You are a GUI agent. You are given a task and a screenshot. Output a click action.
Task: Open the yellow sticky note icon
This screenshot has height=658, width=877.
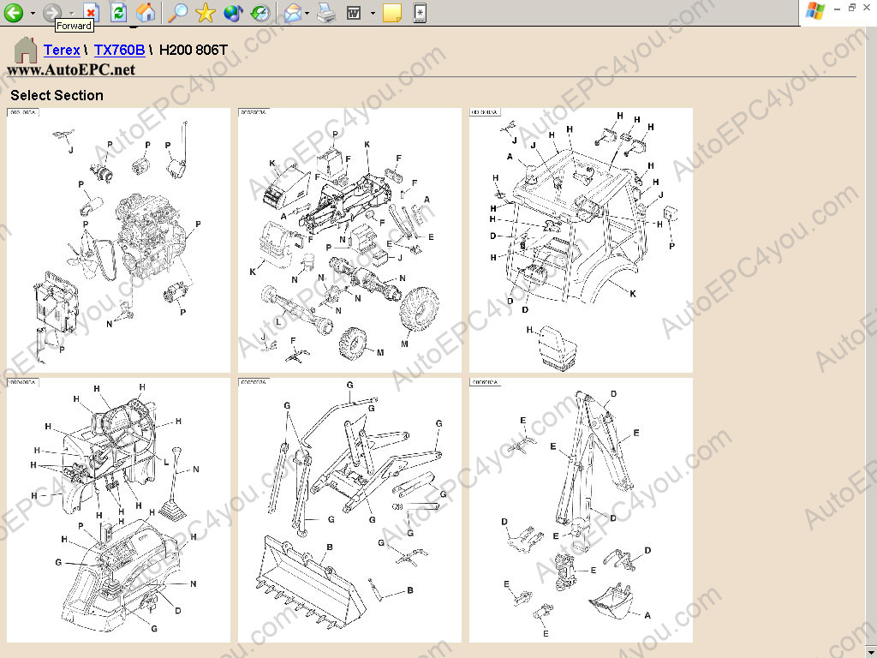(392, 12)
